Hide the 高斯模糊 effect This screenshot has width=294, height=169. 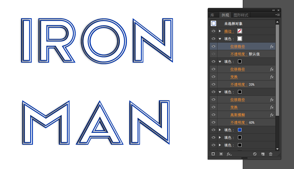pyautogui.click(x=213, y=115)
